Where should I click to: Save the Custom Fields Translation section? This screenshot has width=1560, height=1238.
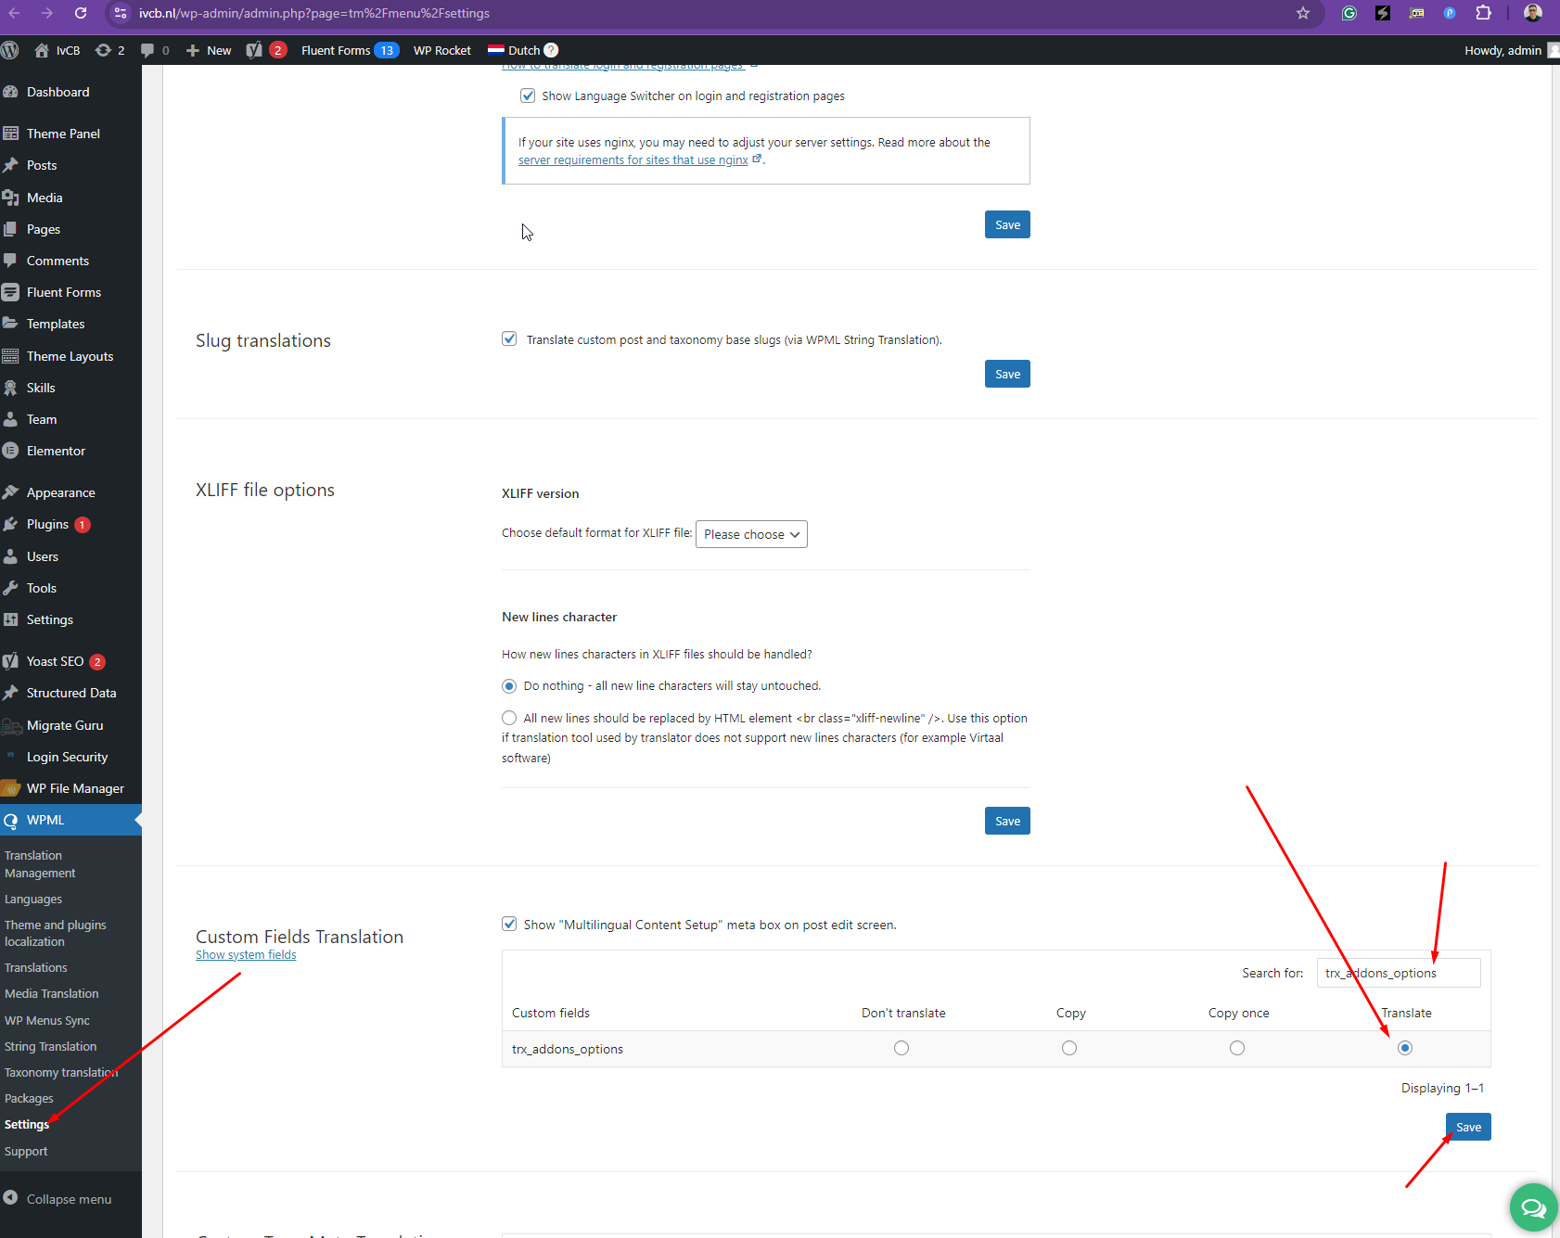pos(1468,1127)
